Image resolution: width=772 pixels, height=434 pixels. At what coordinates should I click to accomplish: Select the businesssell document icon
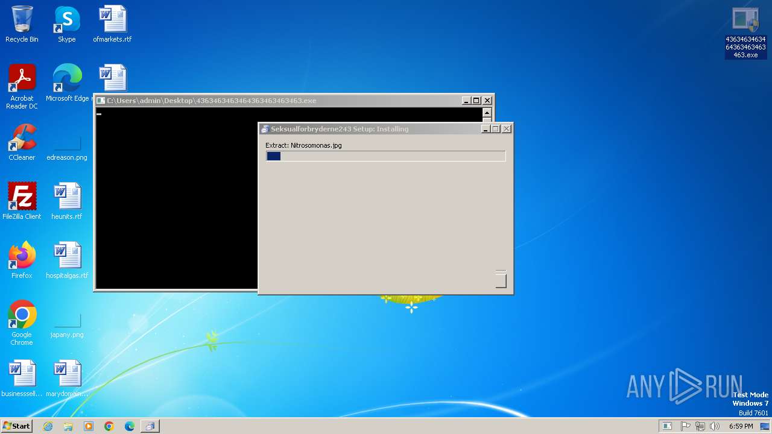click(22, 379)
